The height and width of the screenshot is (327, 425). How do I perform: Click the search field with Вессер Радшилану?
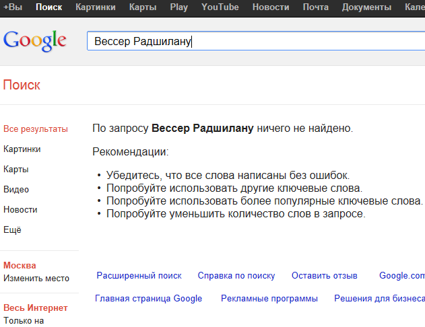(256, 41)
